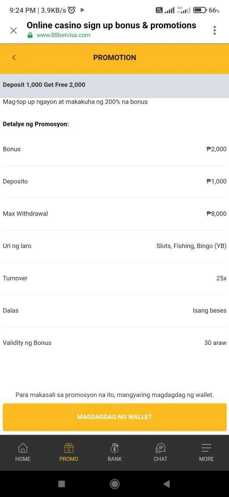Tap the page title Online casino sign up bonus
Viewport: 229px width, 497px height.
pos(112,25)
